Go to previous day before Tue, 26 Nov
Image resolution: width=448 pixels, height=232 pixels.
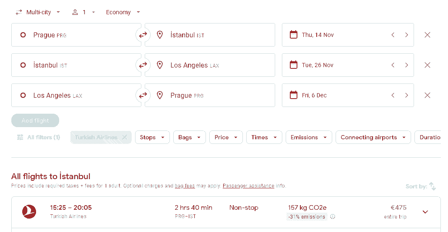(393, 65)
